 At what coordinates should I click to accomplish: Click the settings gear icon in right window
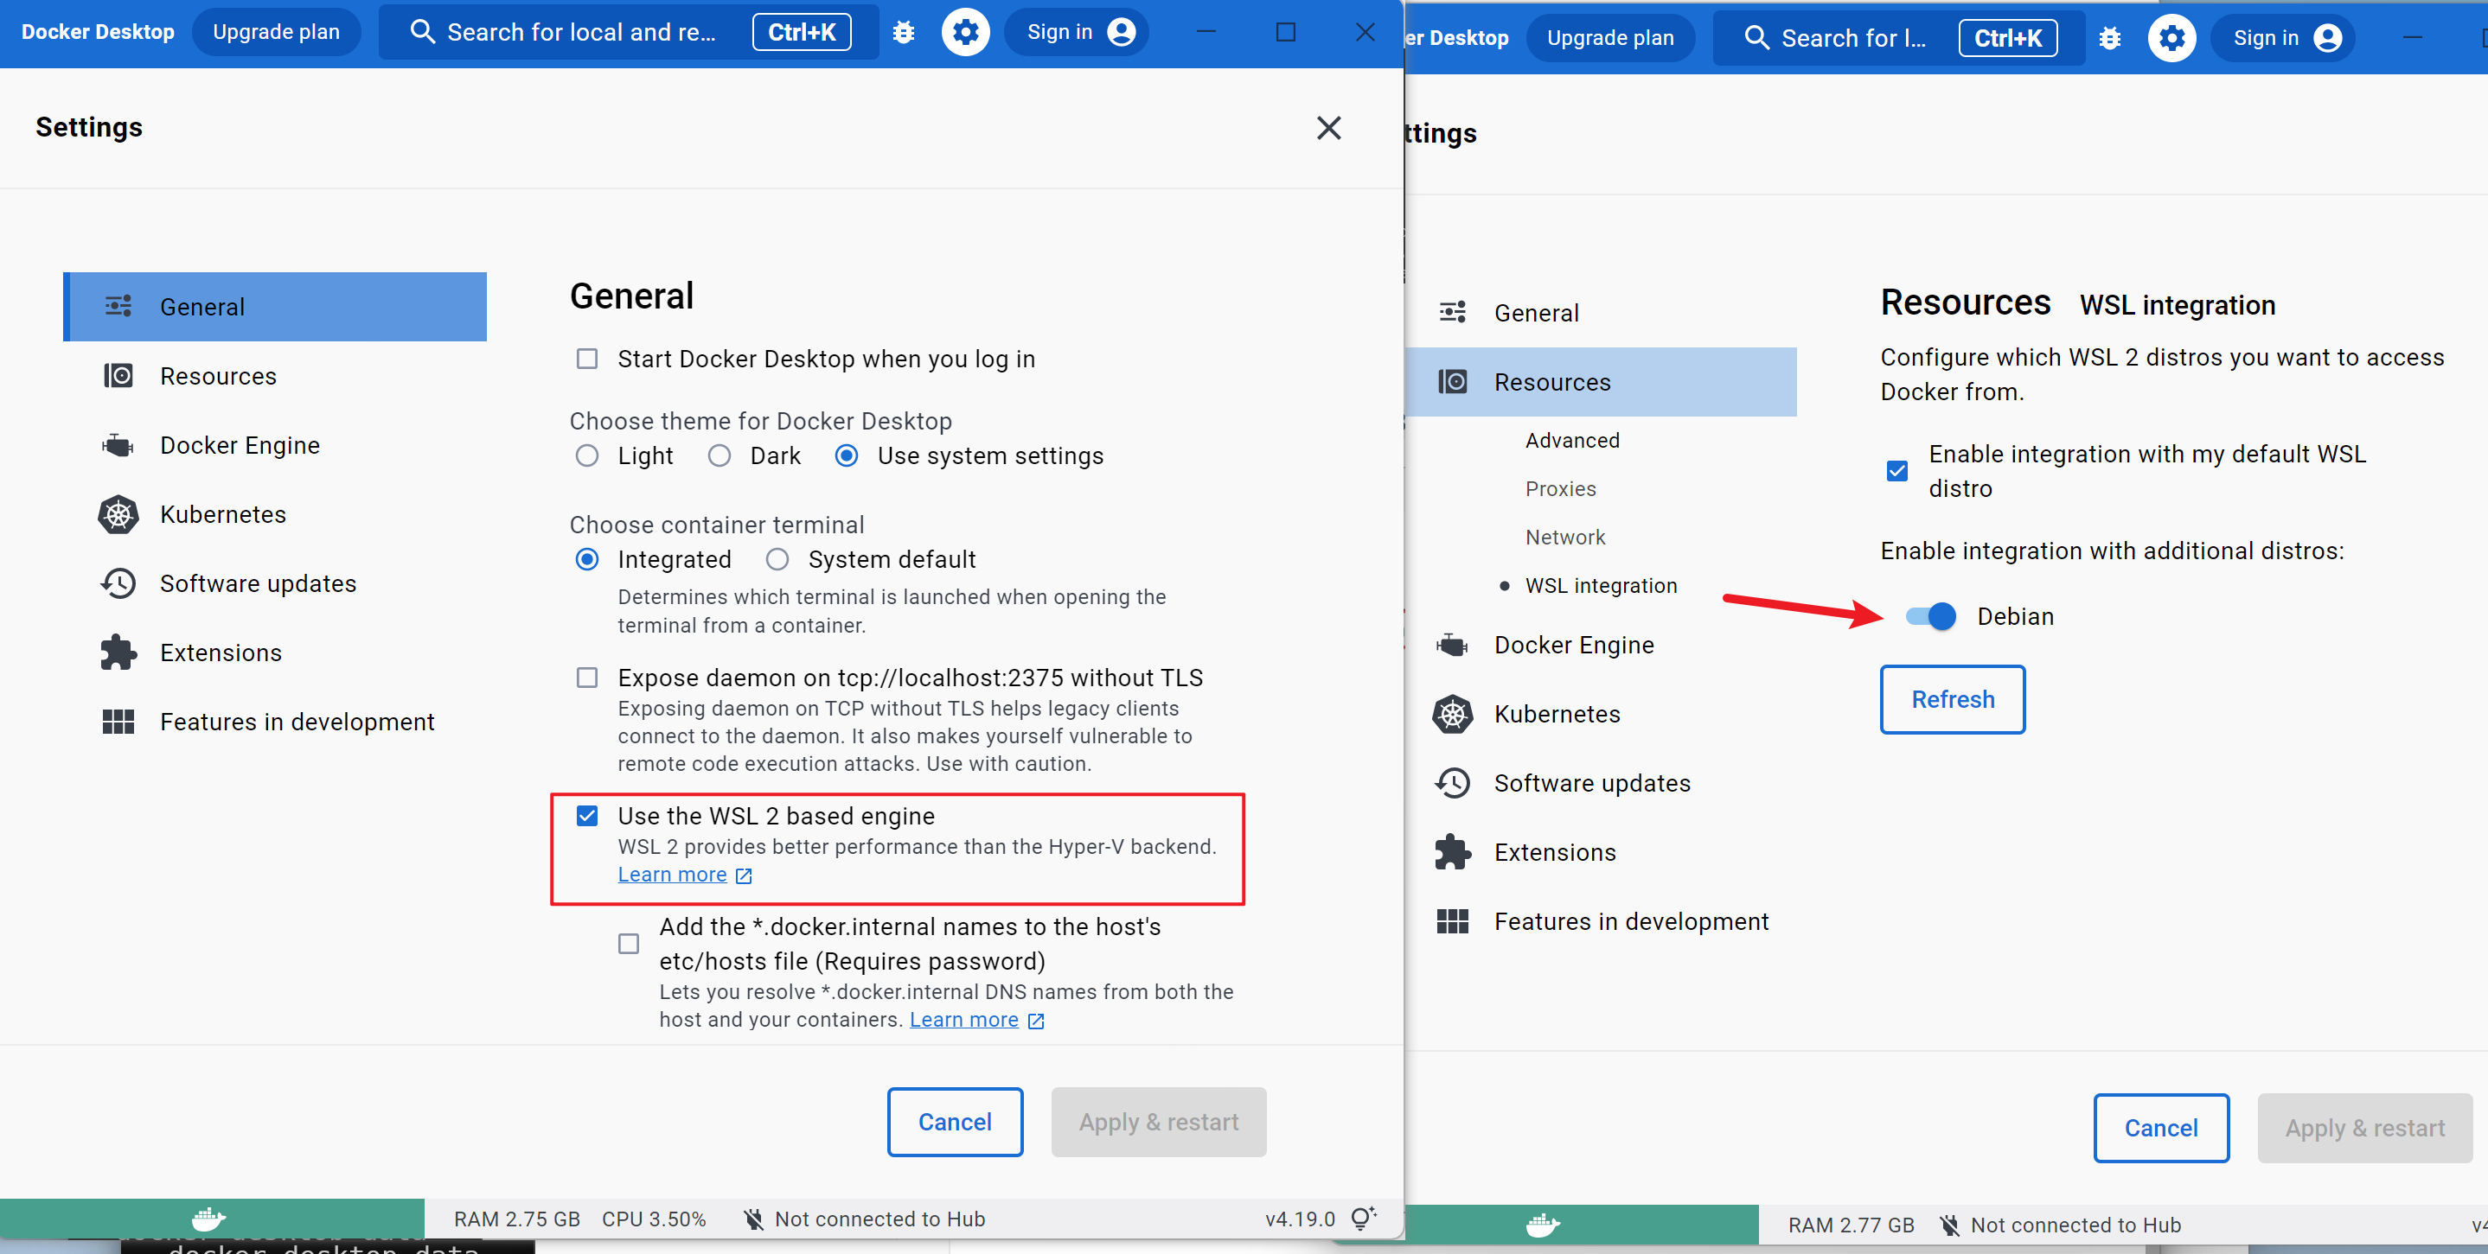[2171, 38]
